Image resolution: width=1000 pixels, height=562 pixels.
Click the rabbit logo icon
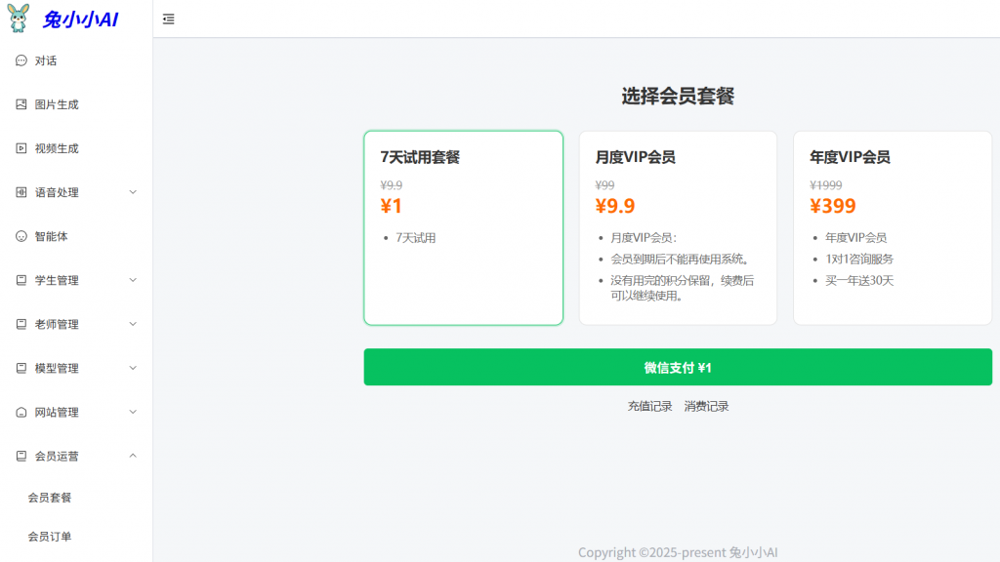click(19, 18)
